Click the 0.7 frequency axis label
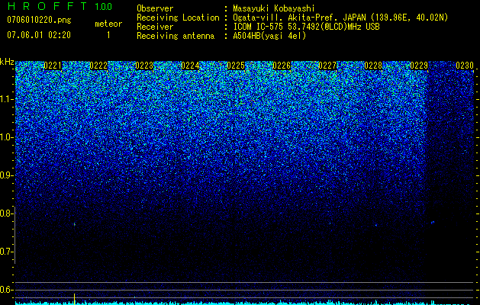 [6, 252]
